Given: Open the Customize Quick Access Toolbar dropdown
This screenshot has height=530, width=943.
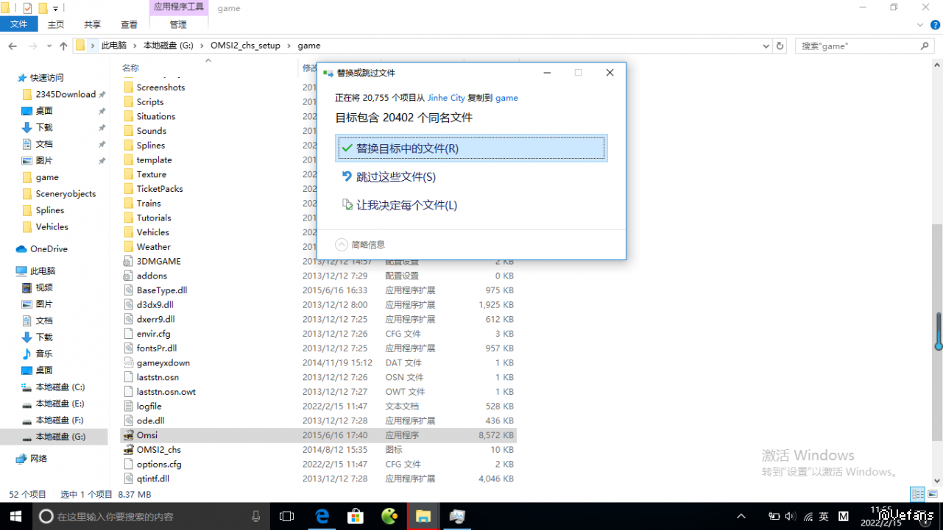Looking at the screenshot, I should [55, 9].
